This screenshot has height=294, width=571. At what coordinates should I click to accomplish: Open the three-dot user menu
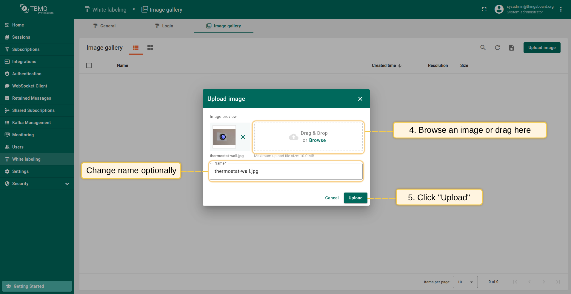(x=561, y=9)
